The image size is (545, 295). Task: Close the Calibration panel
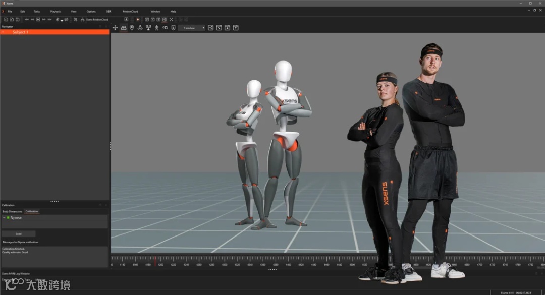point(105,205)
